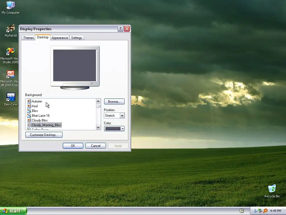Open the desktop Color picker dropdown
286x215 pixels.
click(x=114, y=129)
